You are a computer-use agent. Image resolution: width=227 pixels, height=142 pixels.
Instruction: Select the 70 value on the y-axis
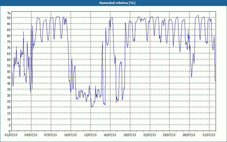click(x=9, y=47)
